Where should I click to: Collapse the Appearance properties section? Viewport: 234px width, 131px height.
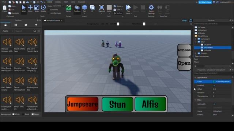point(195,78)
